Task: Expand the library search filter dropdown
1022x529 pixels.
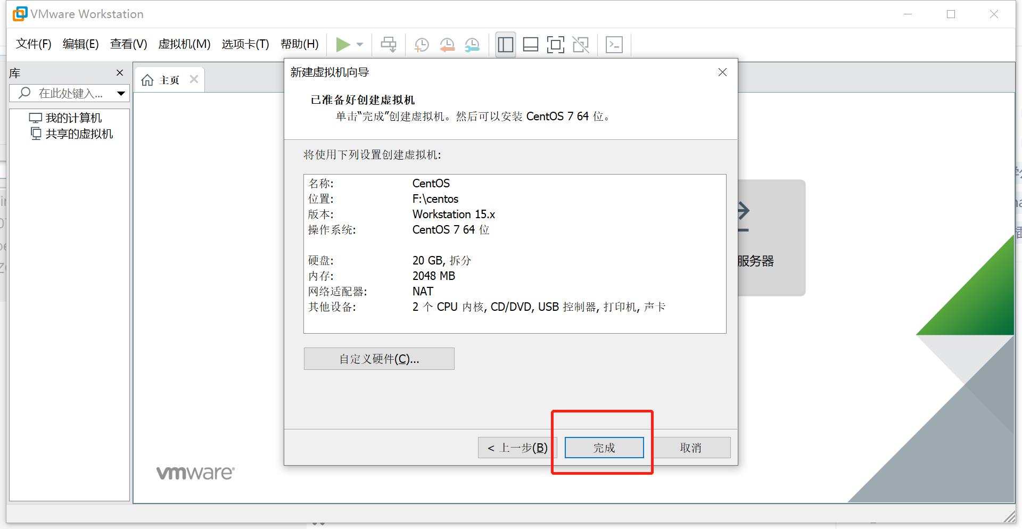Action: (121, 93)
